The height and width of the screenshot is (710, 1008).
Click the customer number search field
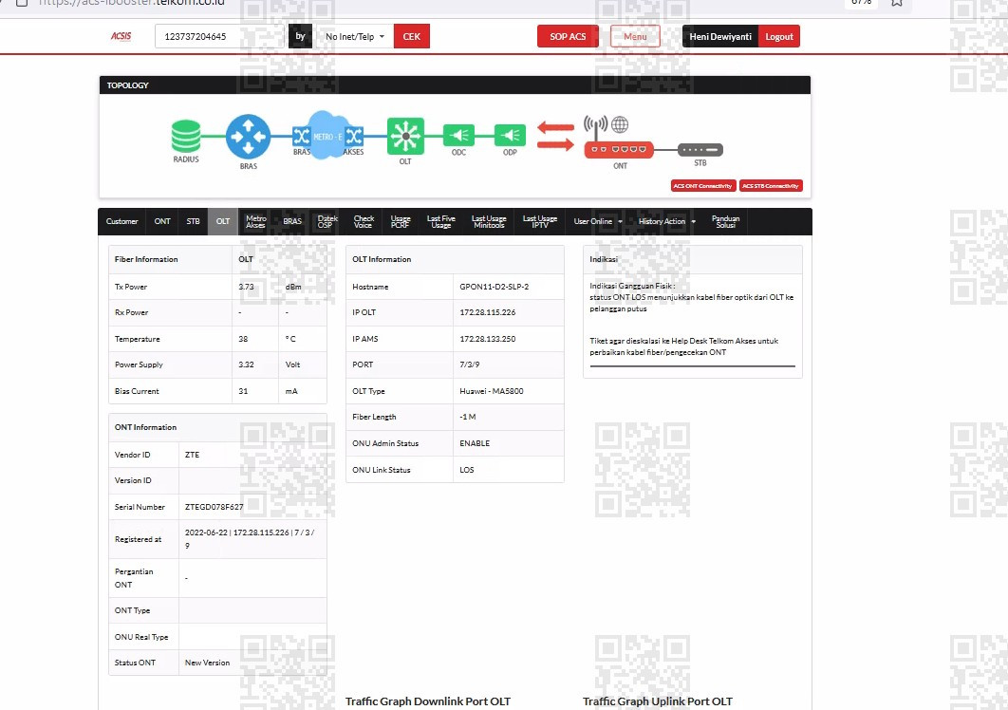point(219,37)
